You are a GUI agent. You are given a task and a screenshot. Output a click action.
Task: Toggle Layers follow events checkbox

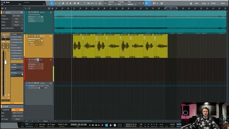click(22, 28)
